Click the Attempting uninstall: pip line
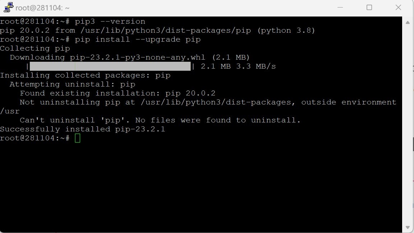The height and width of the screenshot is (233, 414). (x=72, y=84)
